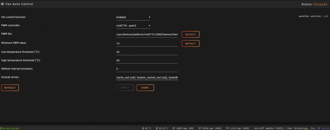Focus the High temperature threshold field

pos(147,61)
